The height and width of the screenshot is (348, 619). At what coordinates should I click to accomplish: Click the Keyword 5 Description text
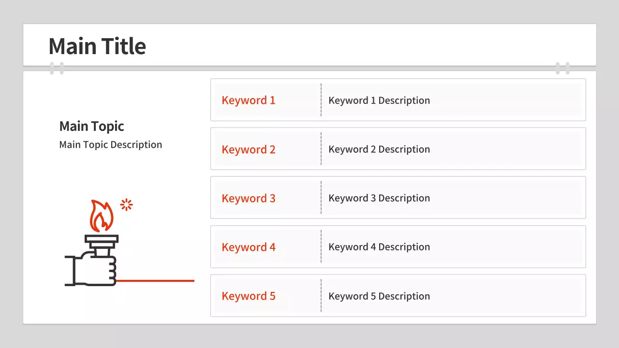(x=379, y=296)
